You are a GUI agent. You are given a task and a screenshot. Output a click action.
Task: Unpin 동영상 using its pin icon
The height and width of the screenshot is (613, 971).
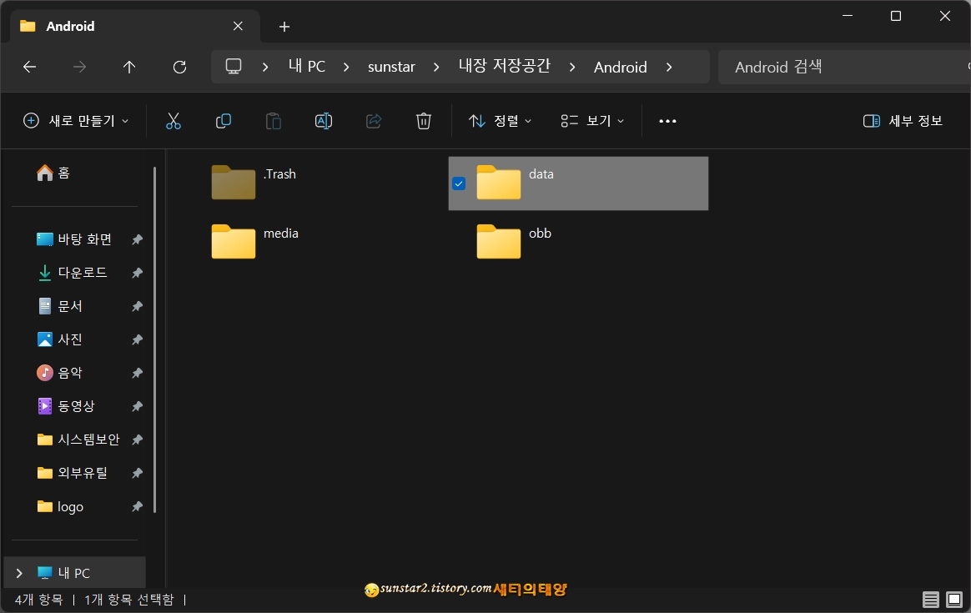point(137,406)
